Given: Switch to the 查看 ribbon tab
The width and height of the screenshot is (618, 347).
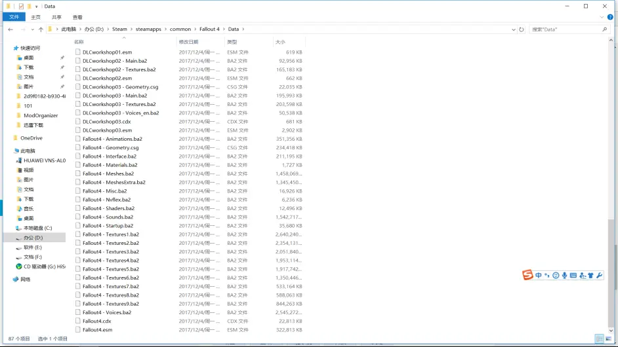Looking at the screenshot, I should (77, 17).
